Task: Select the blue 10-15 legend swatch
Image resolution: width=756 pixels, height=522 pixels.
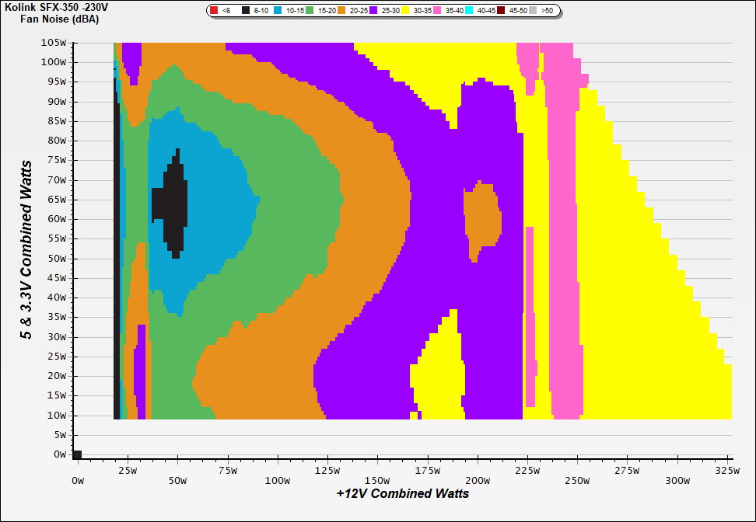Action: 278,11
